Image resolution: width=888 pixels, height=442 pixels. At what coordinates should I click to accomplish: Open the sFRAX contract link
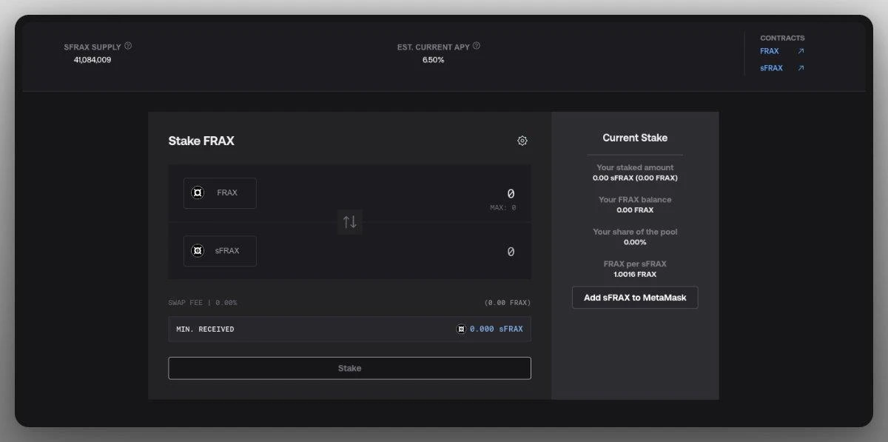tap(770, 67)
